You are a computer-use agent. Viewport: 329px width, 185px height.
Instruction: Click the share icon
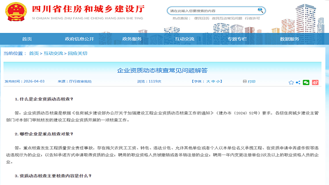point(298,82)
